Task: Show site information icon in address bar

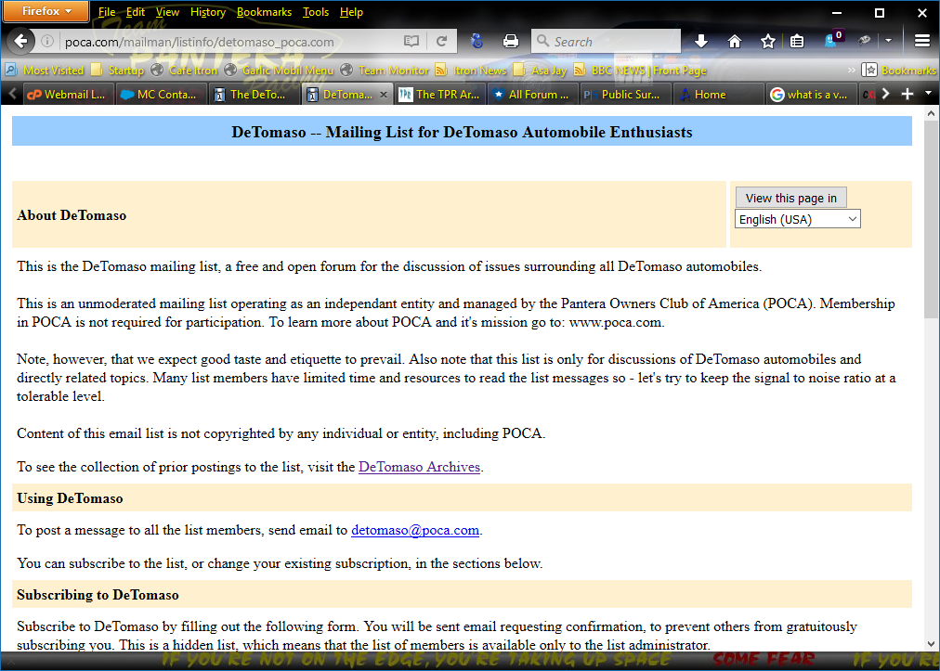Action: (x=47, y=42)
